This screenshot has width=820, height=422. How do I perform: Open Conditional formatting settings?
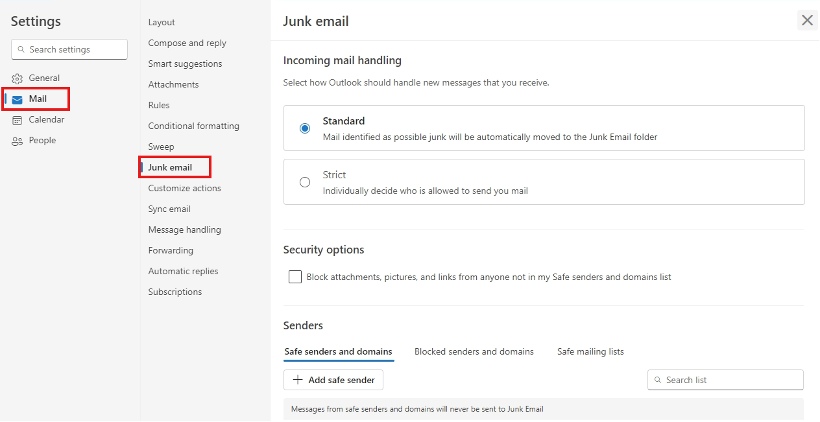click(194, 126)
